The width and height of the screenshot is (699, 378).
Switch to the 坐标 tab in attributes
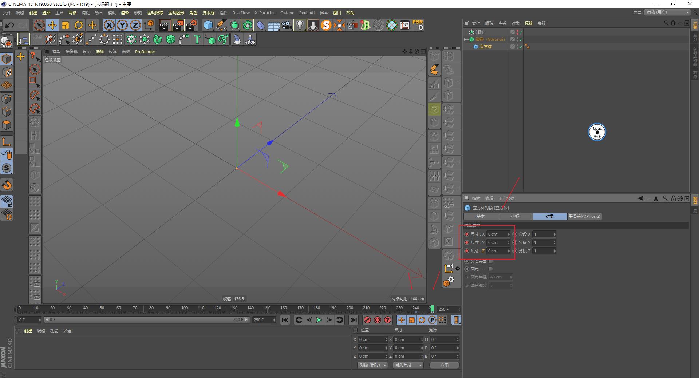tap(515, 216)
